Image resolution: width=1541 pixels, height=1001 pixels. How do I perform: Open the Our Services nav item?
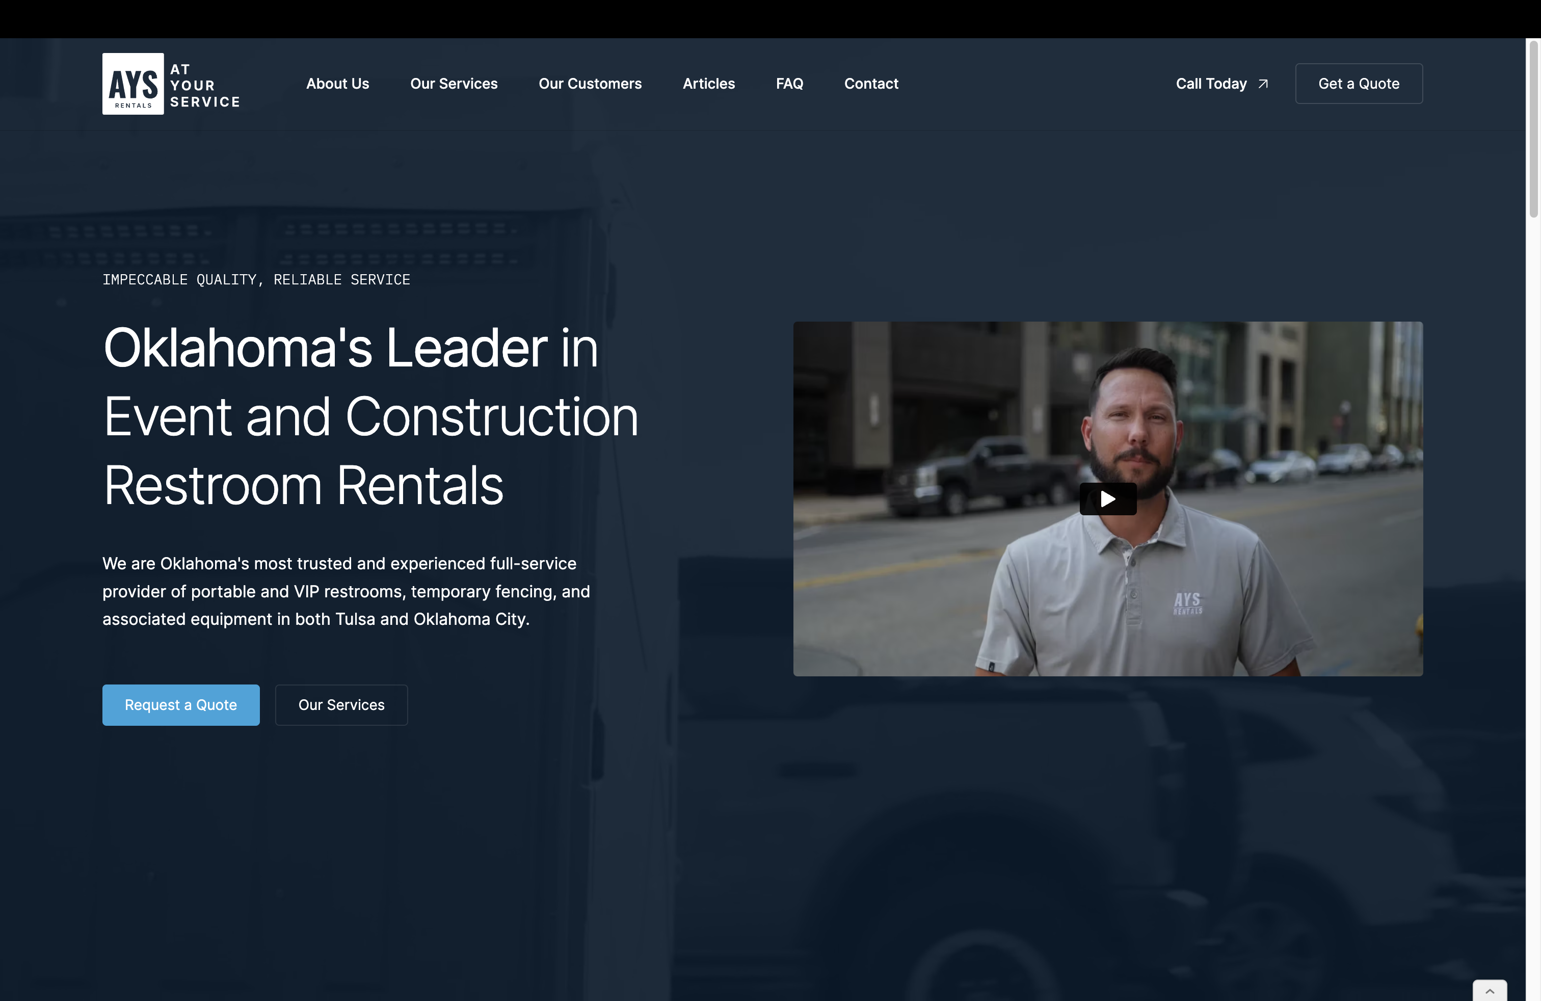[x=454, y=84]
